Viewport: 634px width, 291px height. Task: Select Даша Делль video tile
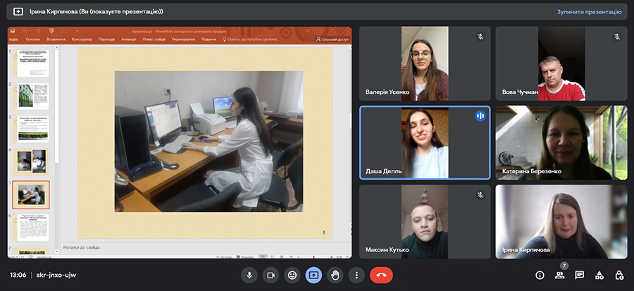click(425, 142)
